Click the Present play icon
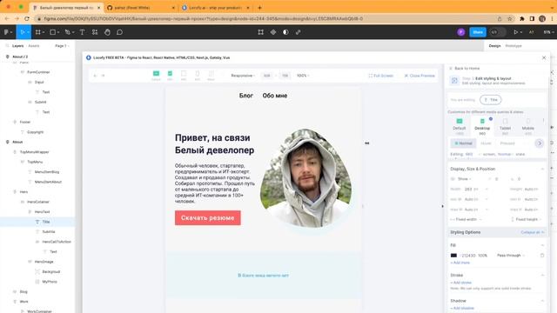557x313 pixels. tap(516, 32)
